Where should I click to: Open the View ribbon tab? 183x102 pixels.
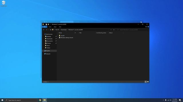pos(60,27)
